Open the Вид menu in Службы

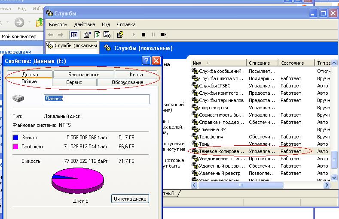[106, 24]
